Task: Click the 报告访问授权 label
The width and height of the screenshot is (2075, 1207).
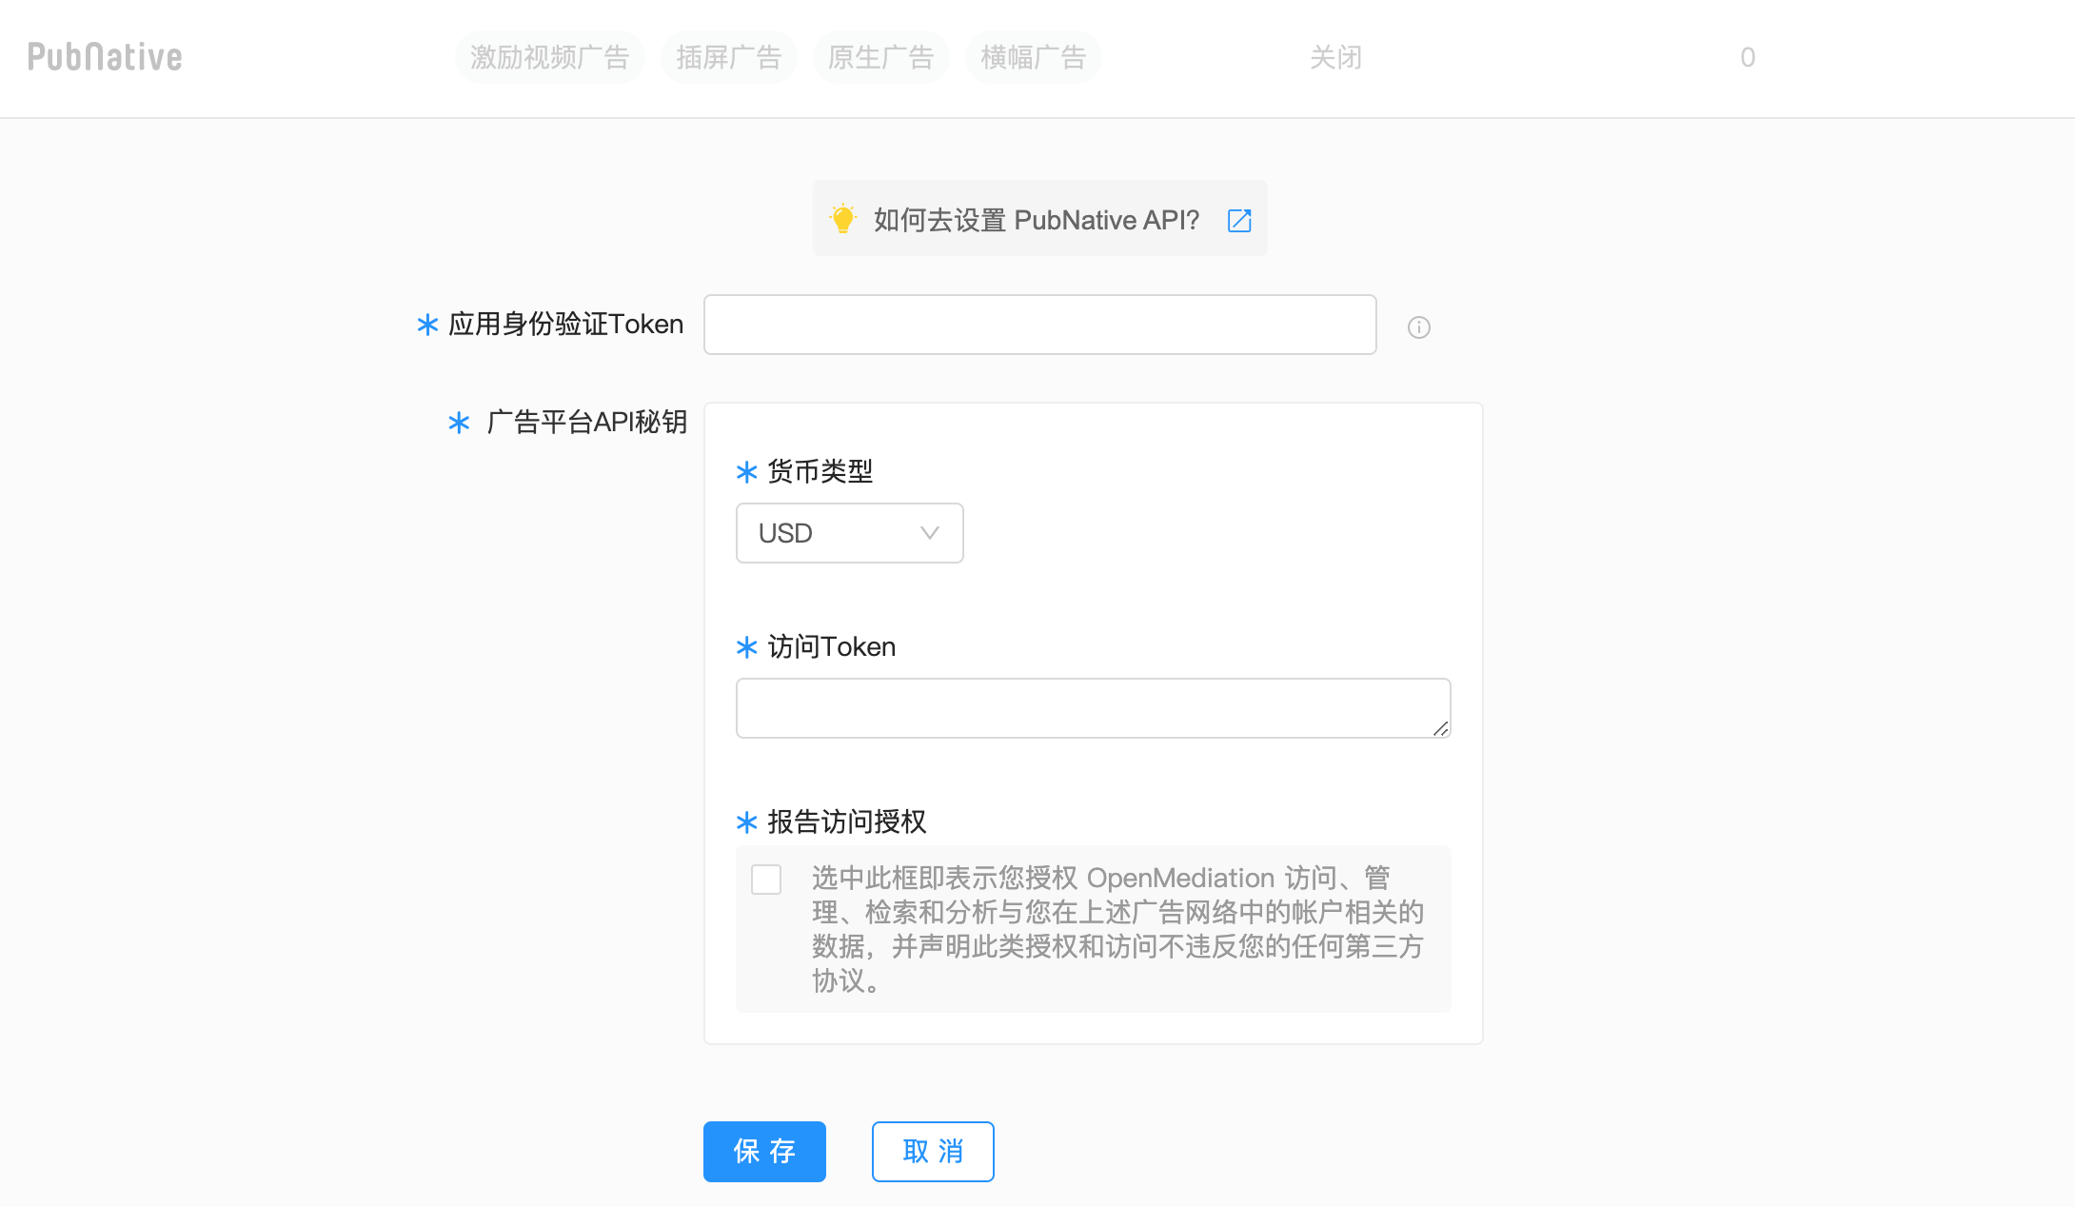Action: pos(847,821)
